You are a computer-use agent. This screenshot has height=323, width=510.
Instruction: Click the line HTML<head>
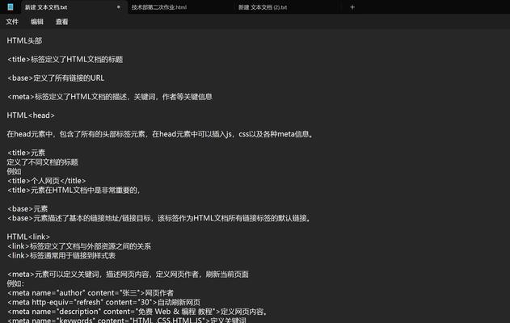[x=31, y=115]
